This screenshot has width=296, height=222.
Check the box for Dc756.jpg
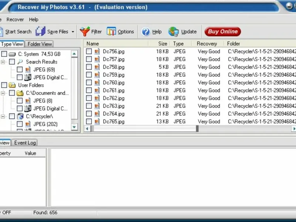tap(89, 51)
